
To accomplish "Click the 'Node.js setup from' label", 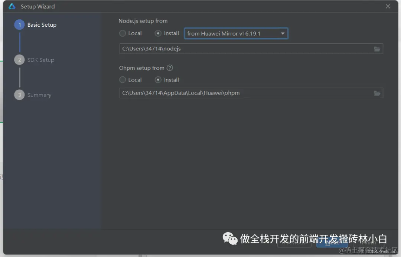I will [x=143, y=21].
